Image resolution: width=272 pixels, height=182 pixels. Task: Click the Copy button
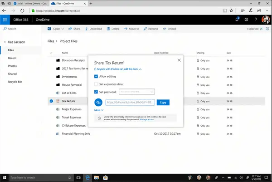coord(163,103)
